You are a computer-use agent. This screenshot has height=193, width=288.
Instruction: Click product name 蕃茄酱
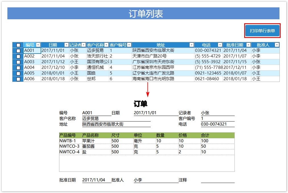[96, 147]
